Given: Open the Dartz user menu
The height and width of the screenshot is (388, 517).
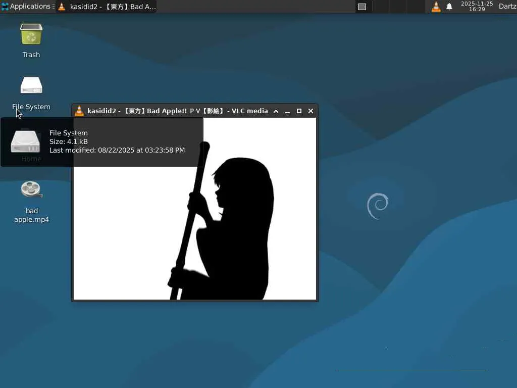Looking at the screenshot, I should pyautogui.click(x=507, y=6).
